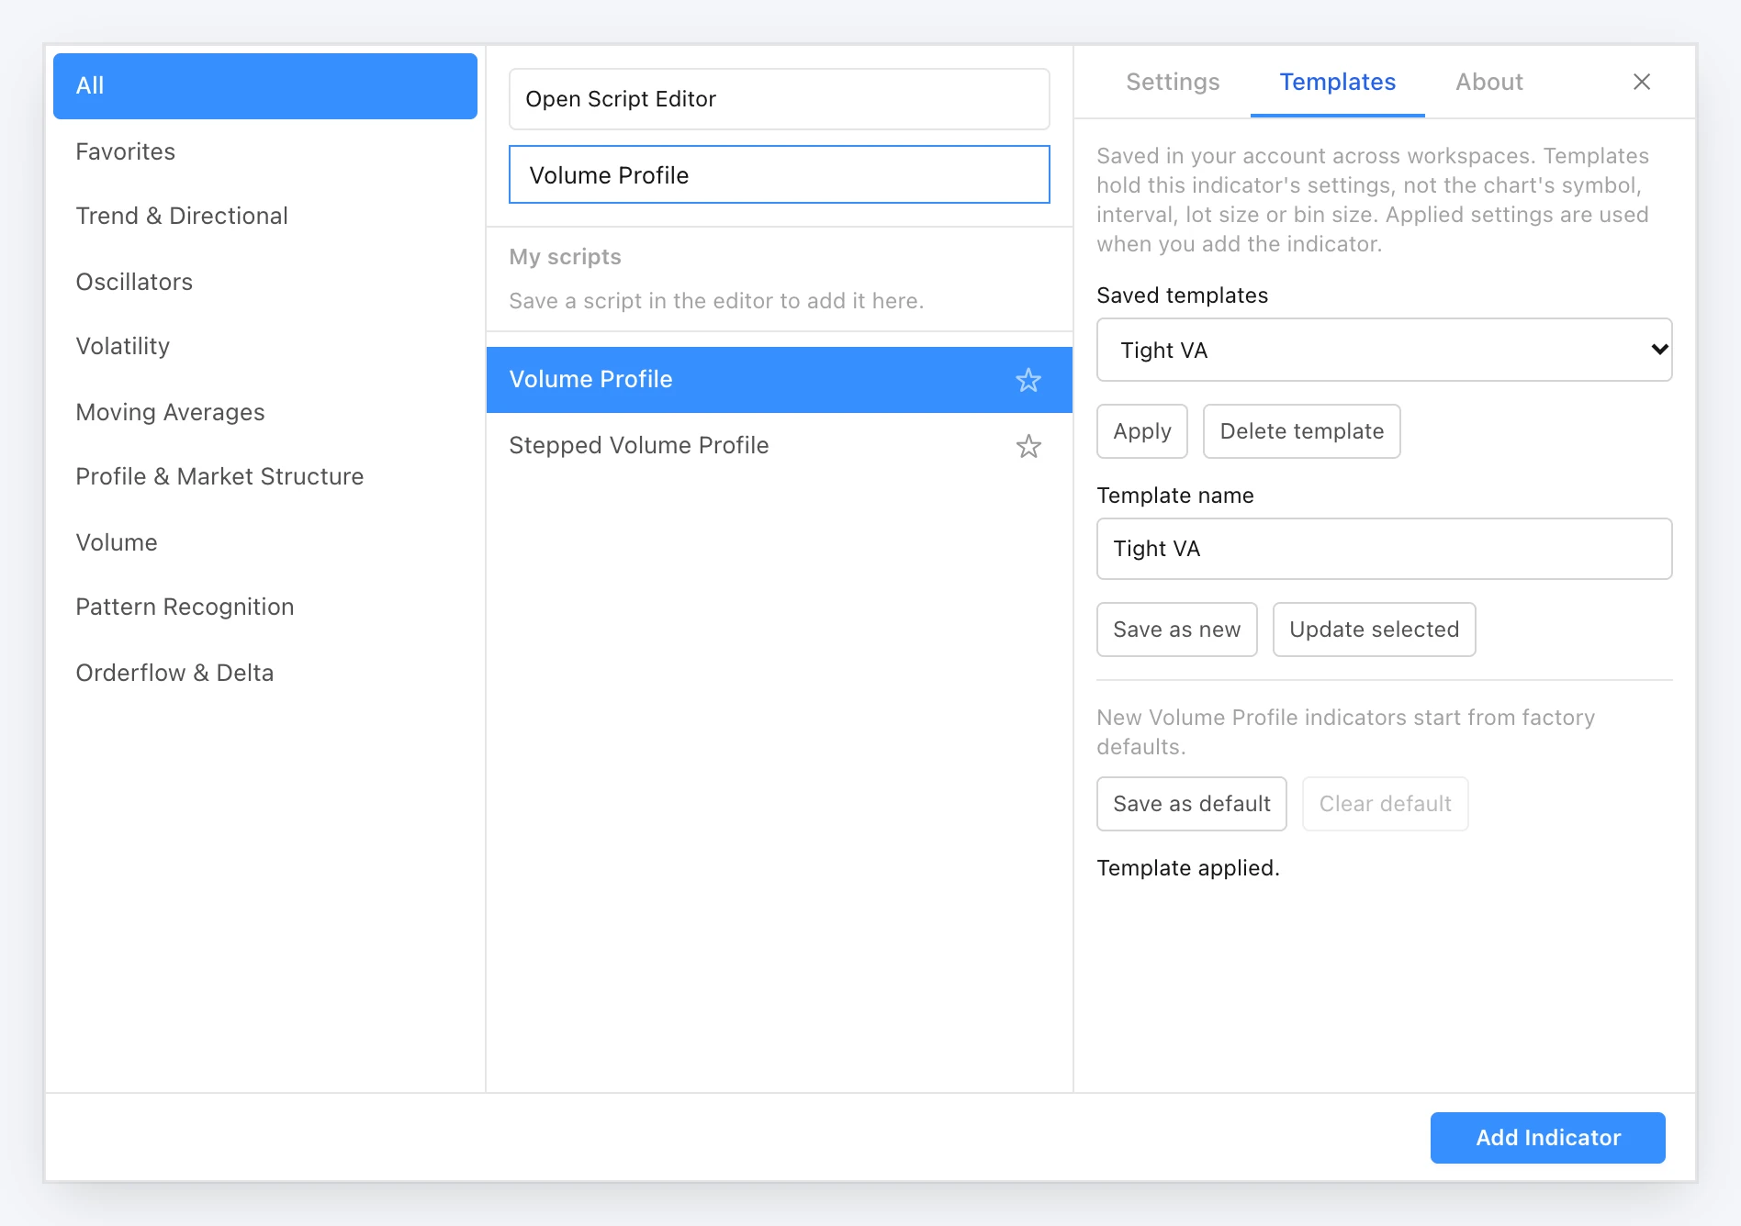Select Trend & Directional category
1741x1226 pixels.
(x=264, y=216)
